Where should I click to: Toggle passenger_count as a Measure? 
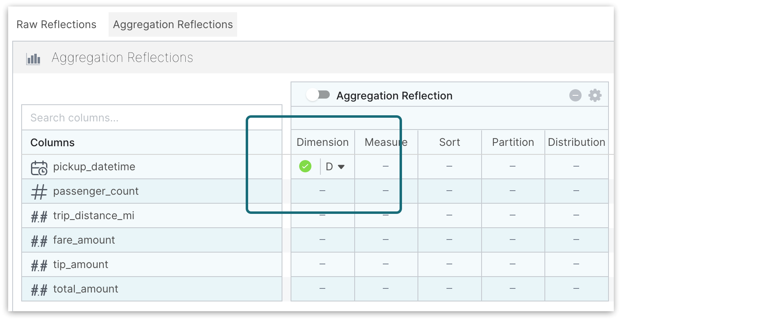386,191
